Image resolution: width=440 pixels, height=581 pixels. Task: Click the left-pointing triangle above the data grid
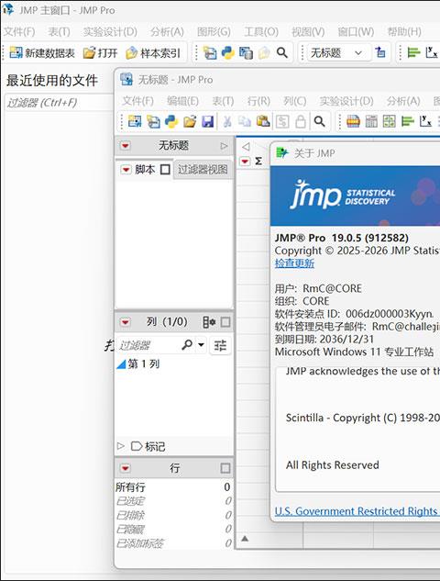pyautogui.click(x=246, y=147)
